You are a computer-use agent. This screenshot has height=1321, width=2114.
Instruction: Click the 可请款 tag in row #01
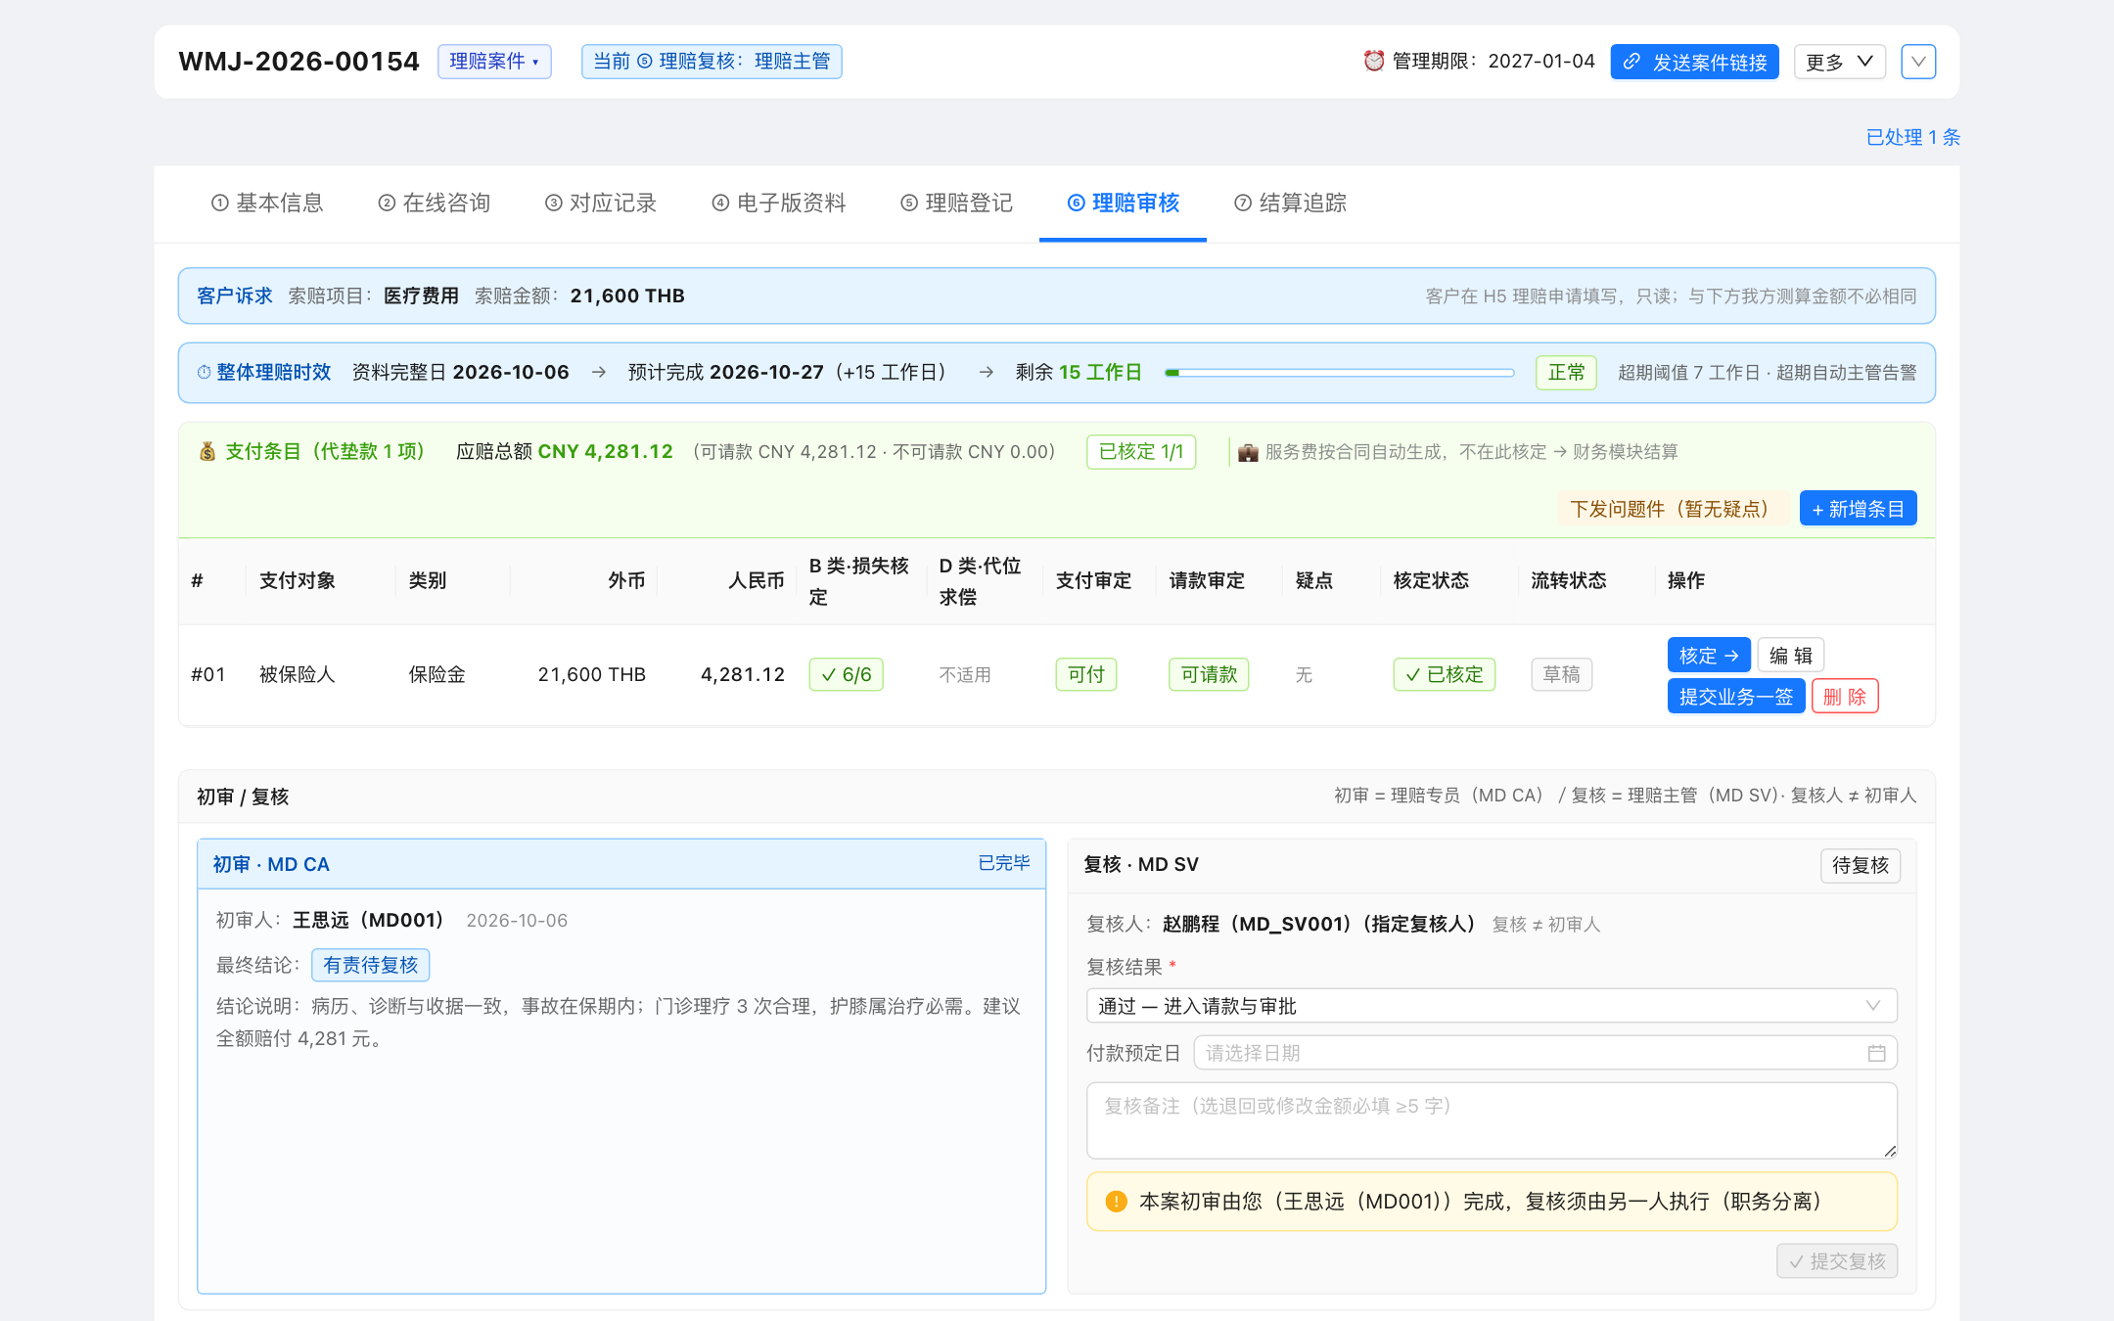click(x=1209, y=674)
